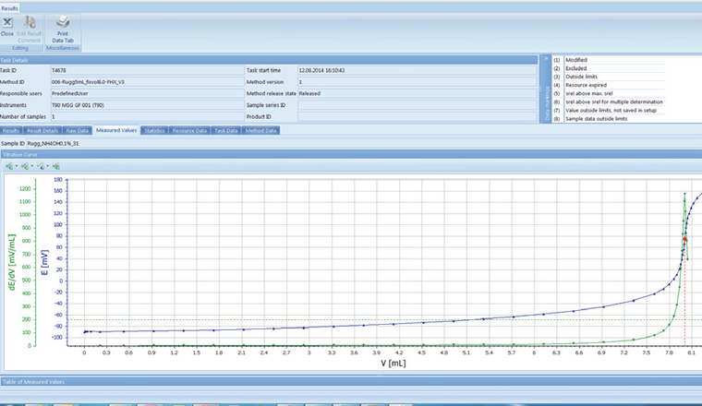
Task: Click the Edit Result Comment icon
Action: 29,22
